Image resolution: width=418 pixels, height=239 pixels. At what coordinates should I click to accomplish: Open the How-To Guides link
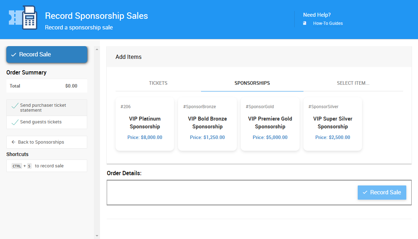328,23
